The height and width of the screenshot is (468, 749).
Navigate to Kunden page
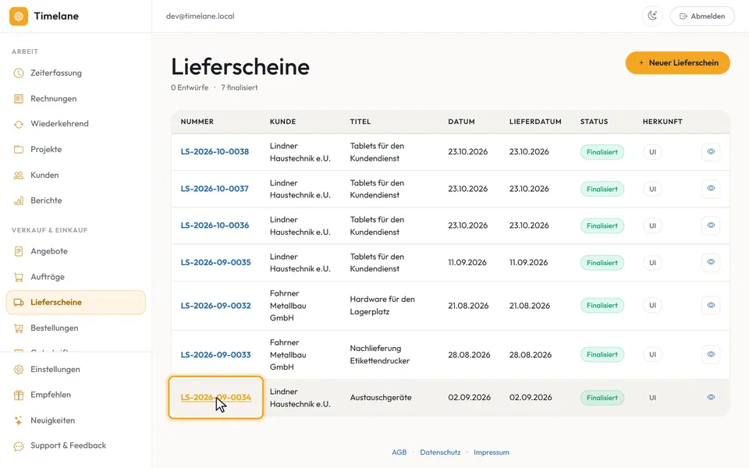(76, 175)
